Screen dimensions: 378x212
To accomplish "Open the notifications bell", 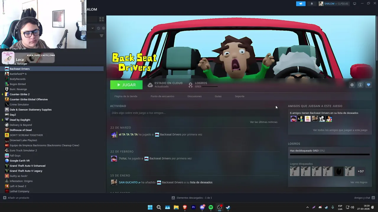I will pos(312,4).
